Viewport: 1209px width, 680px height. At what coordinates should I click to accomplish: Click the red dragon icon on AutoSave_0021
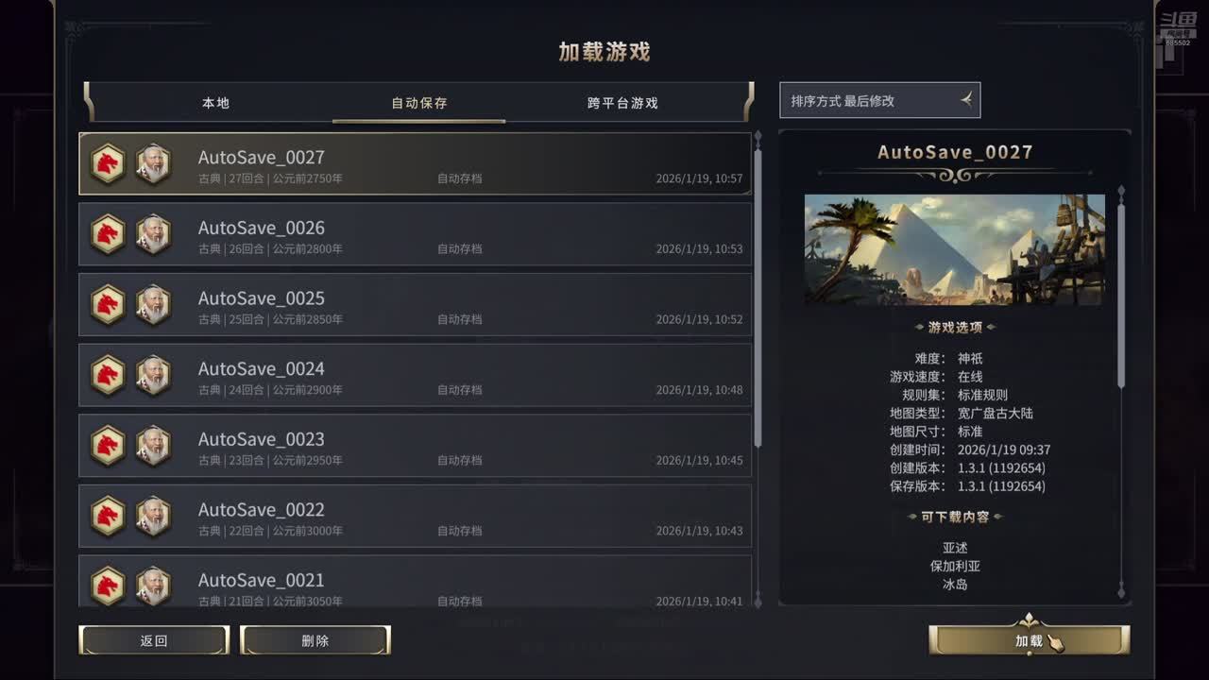(x=108, y=586)
